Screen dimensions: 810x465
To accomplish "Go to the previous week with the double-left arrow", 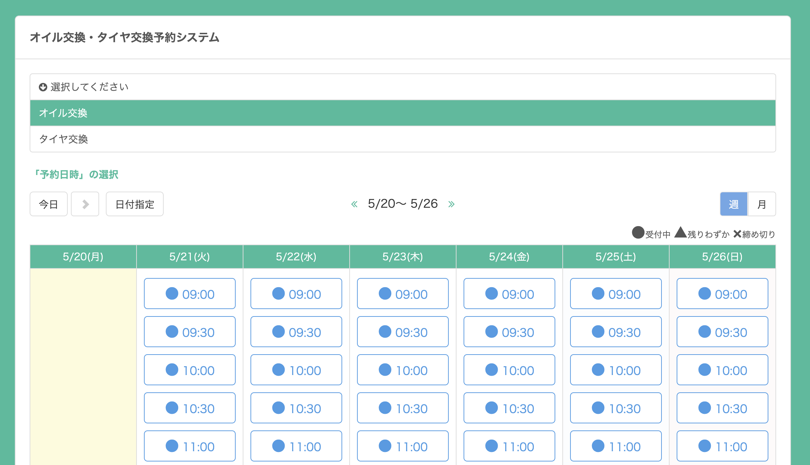I will click(354, 204).
